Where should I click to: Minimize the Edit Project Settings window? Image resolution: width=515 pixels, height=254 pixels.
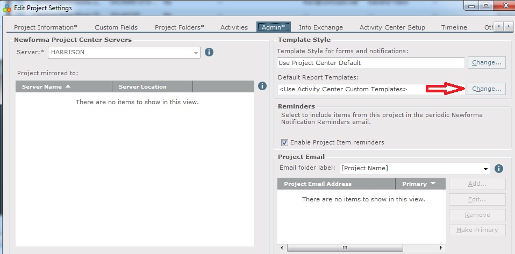coord(471,6)
